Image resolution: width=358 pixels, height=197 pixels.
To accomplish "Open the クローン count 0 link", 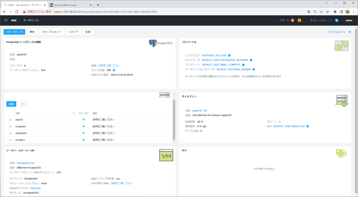I will pyautogui.click(x=280, y=122).
